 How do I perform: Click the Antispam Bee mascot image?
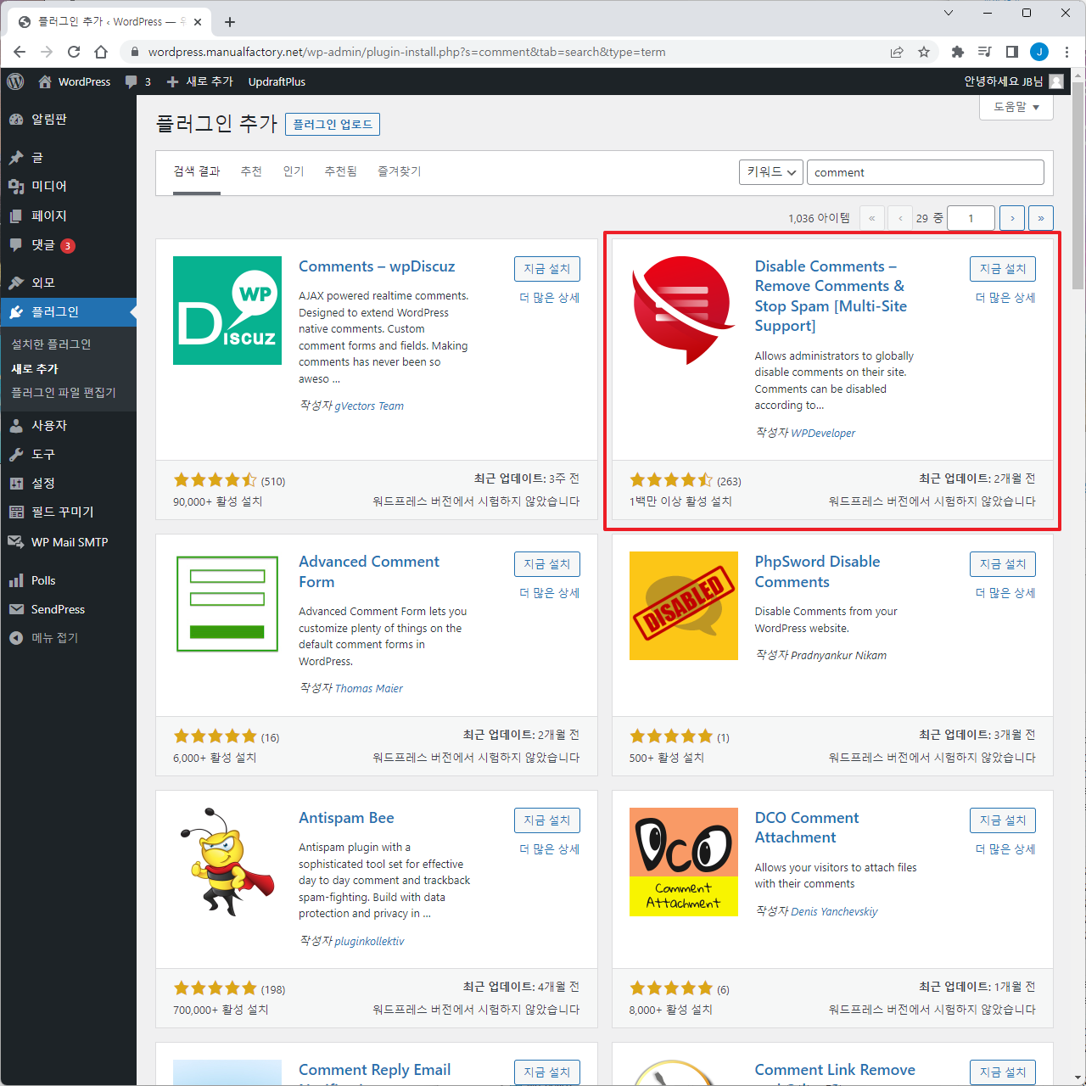[227, 862]
